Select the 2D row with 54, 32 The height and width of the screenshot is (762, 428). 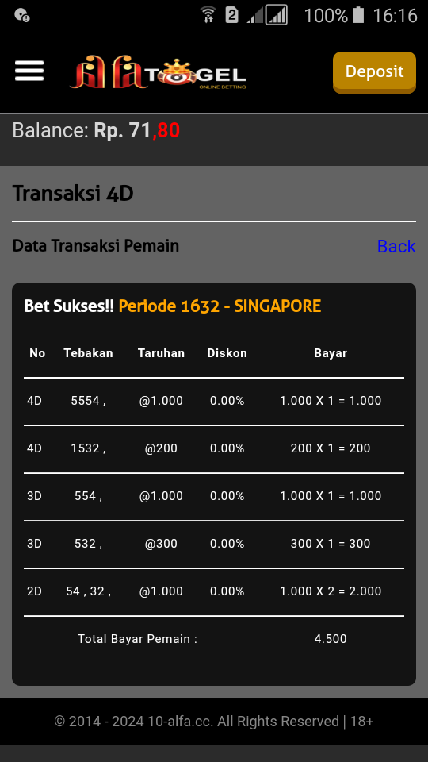[x=214, y=591]
